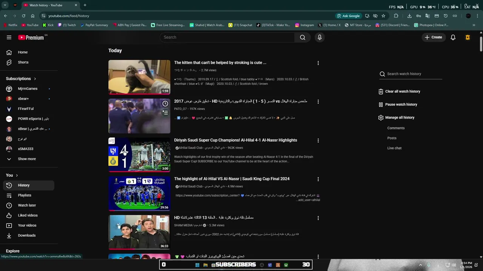Click Clear all watch history
Screen dimensions: 483x271
point(399,91)
